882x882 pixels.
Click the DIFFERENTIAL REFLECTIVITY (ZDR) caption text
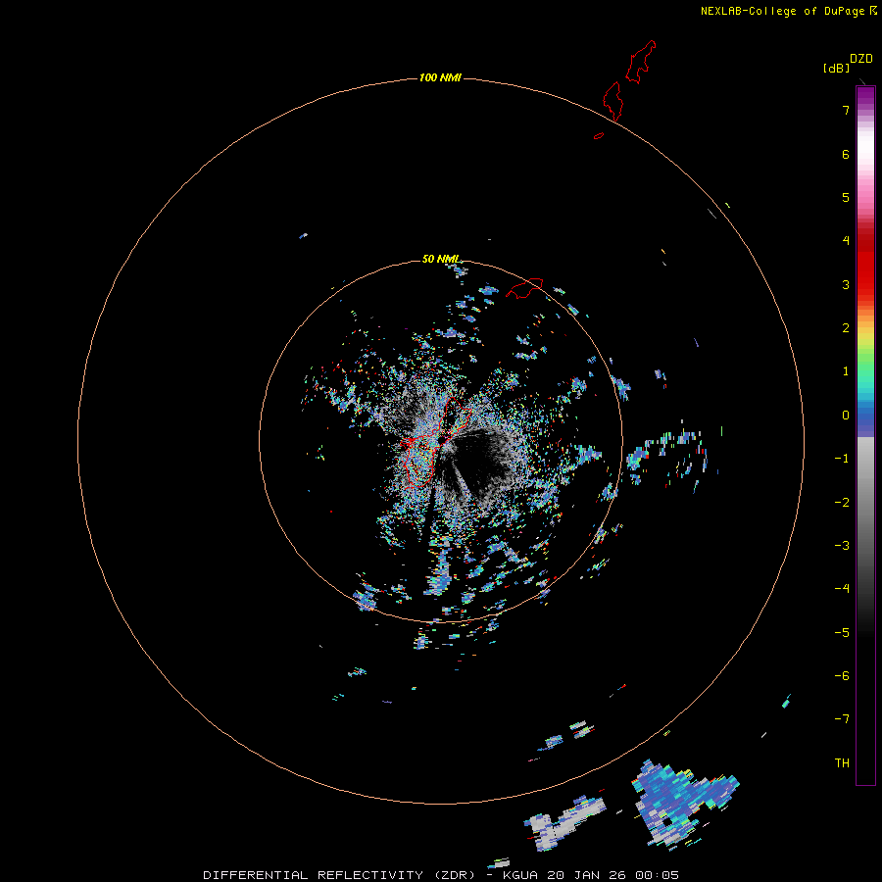point(341,875)
